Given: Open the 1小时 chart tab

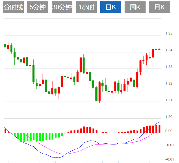Looking at the screenshot, I should coord(86,7).
